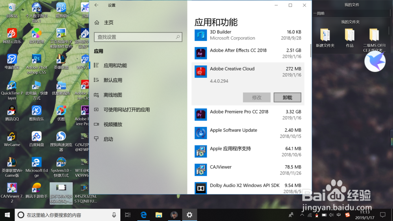Open Task View on the taskbar
The height and width of the screenshot is (221, 393).
click(128, 215)
